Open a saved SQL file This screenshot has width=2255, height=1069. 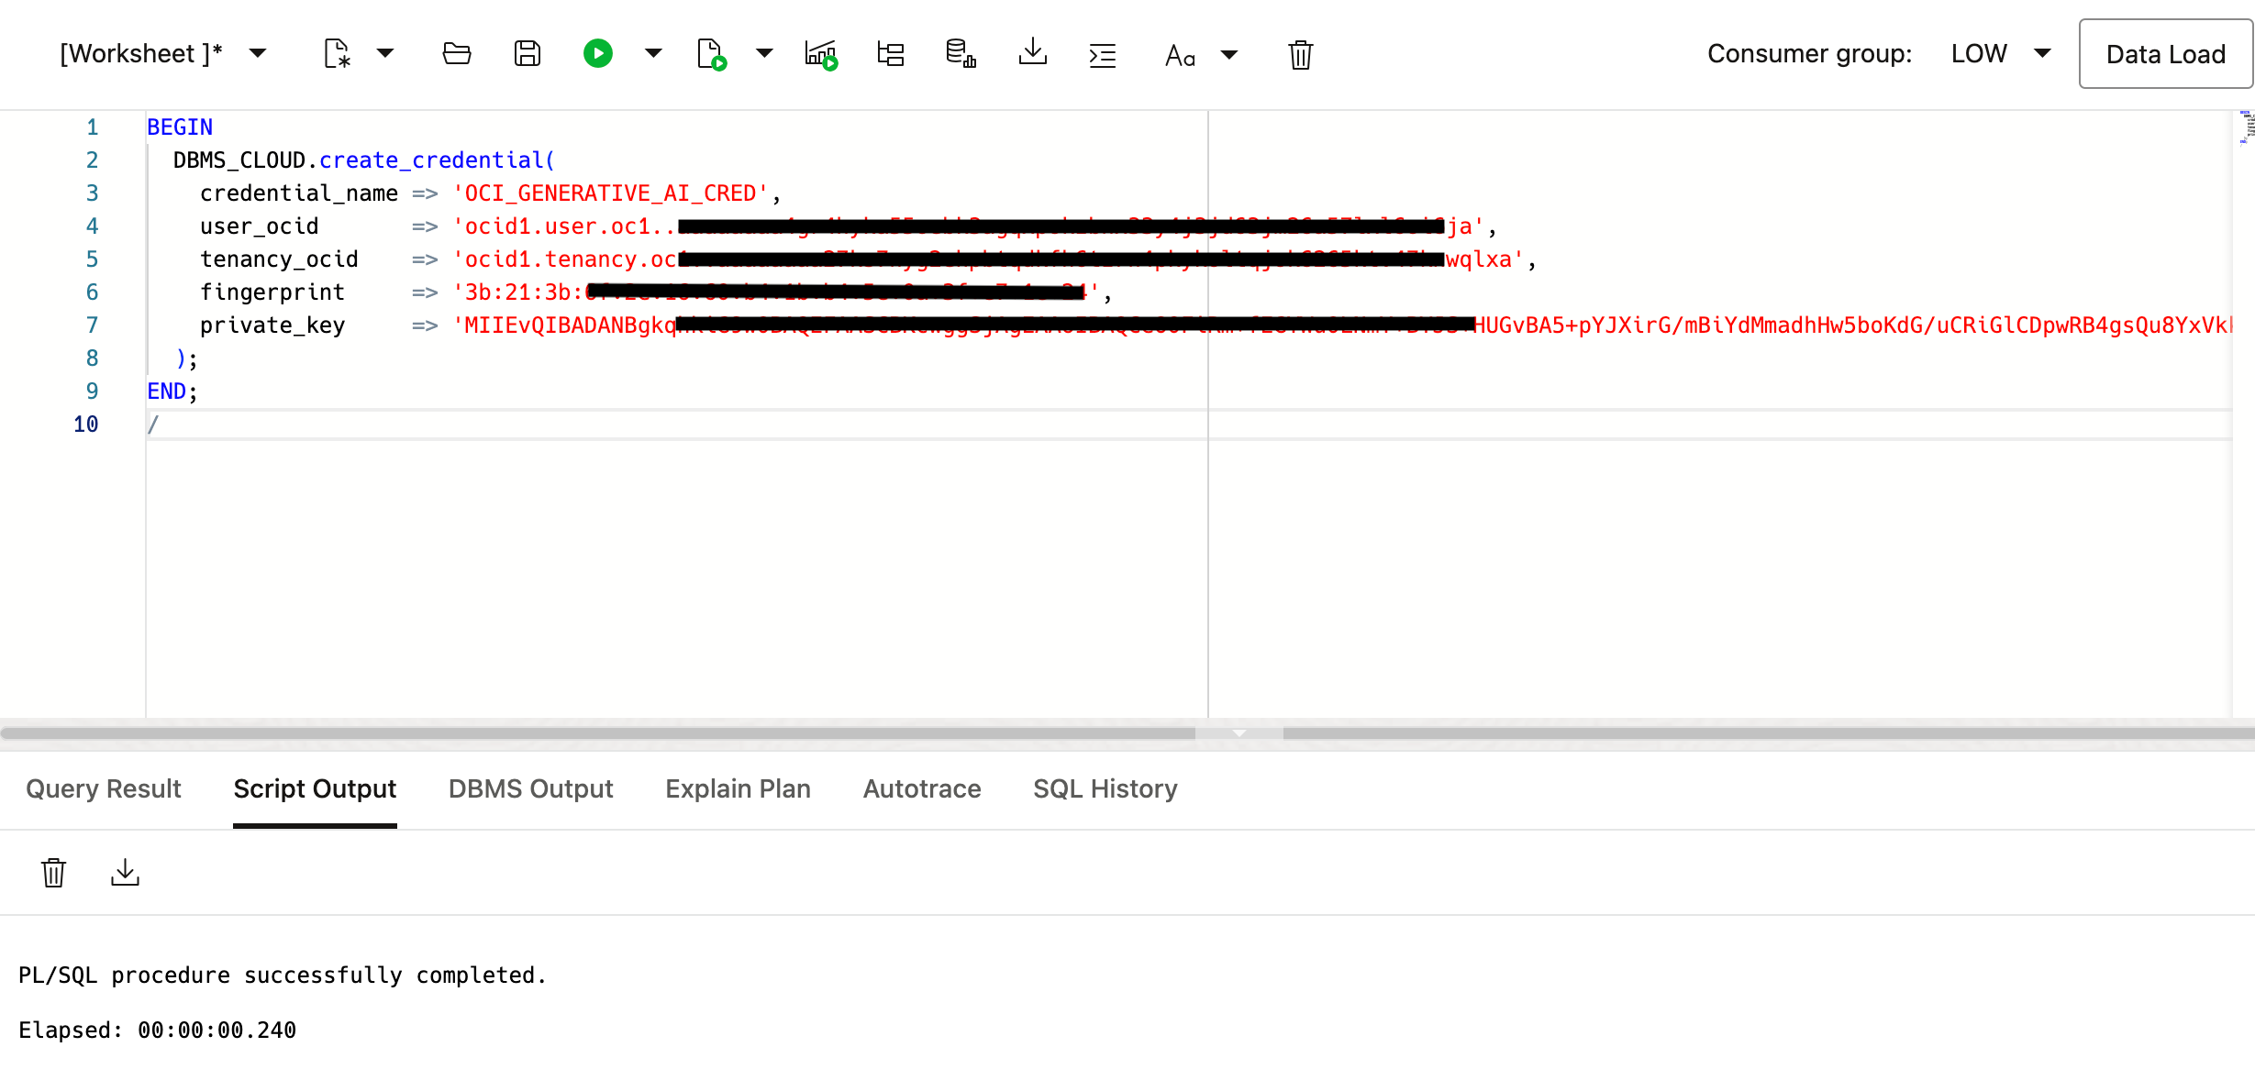click(456, 53)
